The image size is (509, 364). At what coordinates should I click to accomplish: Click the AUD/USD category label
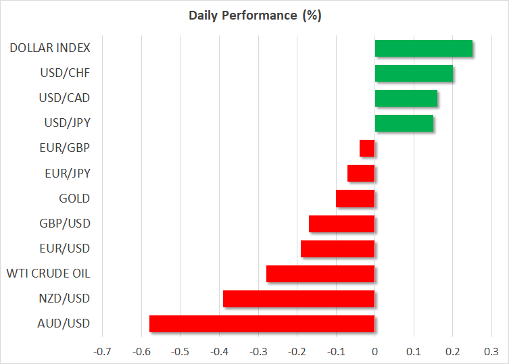point(62,323)
